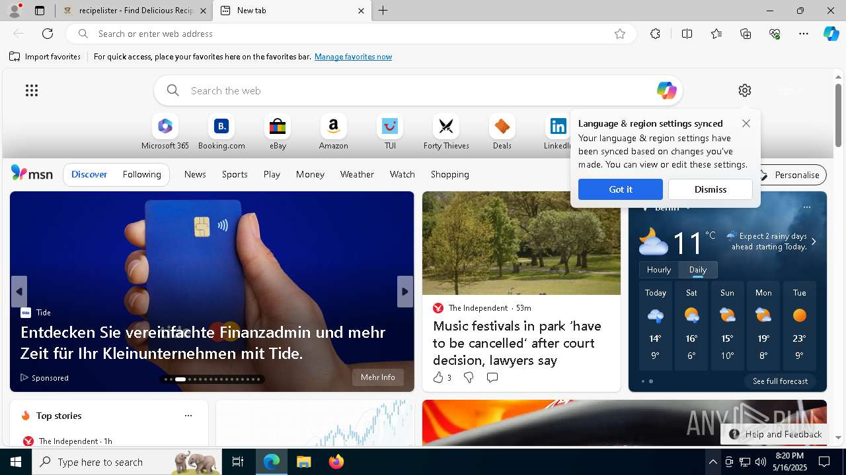Show hidden system tray icons

pos(712,462)
